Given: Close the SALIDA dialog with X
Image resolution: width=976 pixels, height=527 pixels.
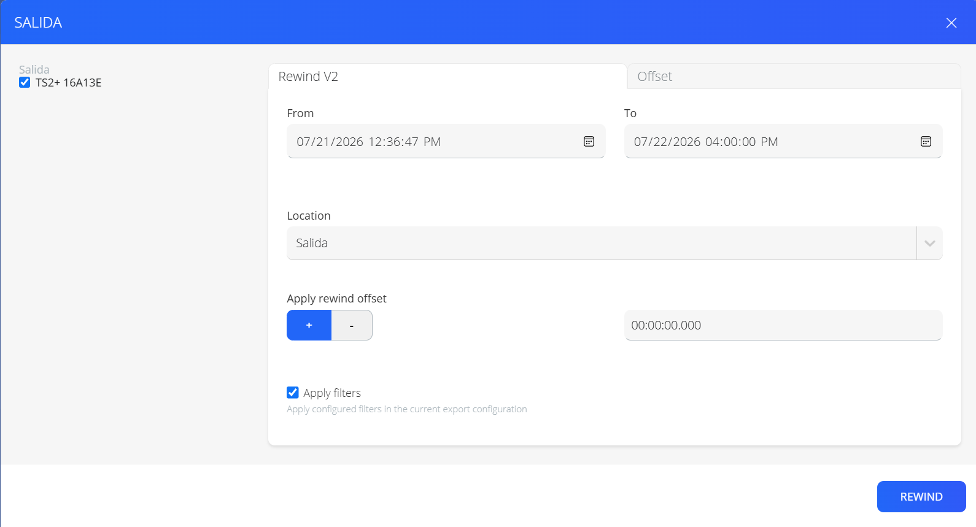Looking at the screenshot, I should [951, 23].
